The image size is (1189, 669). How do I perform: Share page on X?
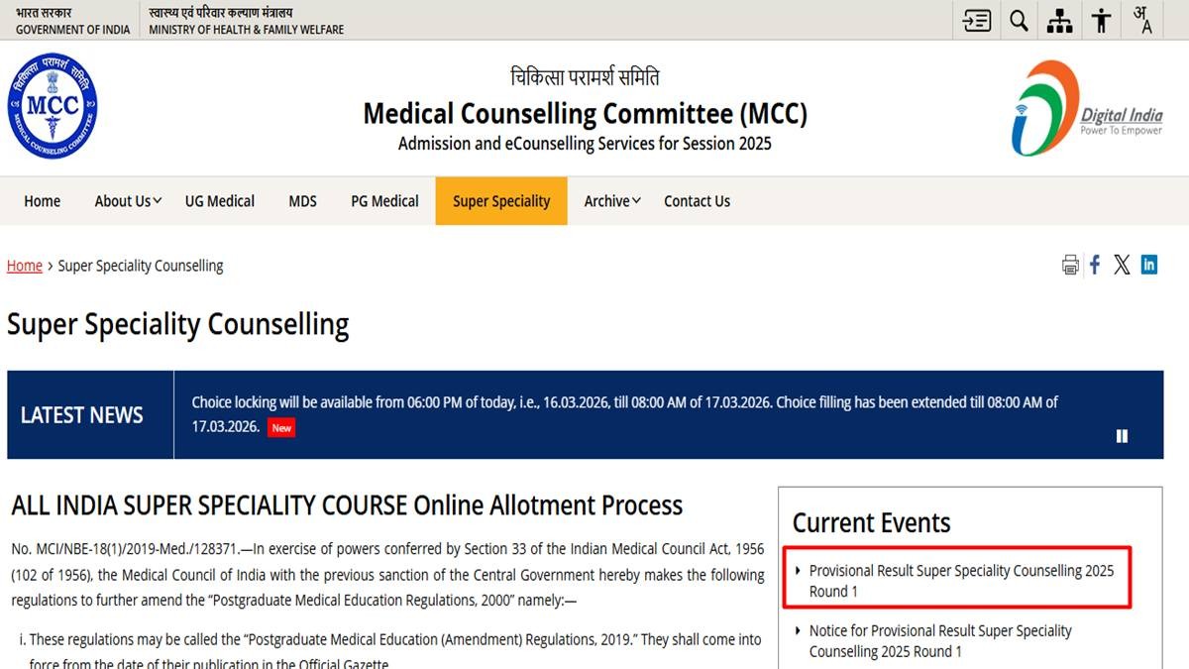coord(1122,265)
